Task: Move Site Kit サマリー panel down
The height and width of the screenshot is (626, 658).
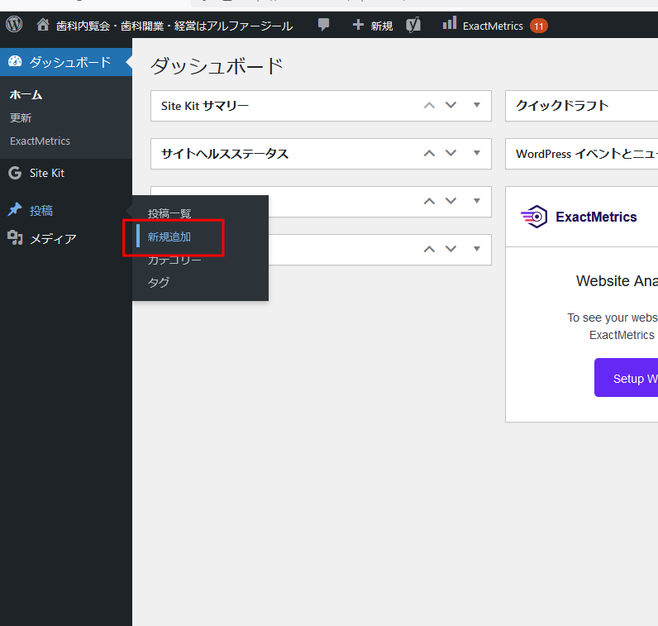Action: [x=451, y=105]
